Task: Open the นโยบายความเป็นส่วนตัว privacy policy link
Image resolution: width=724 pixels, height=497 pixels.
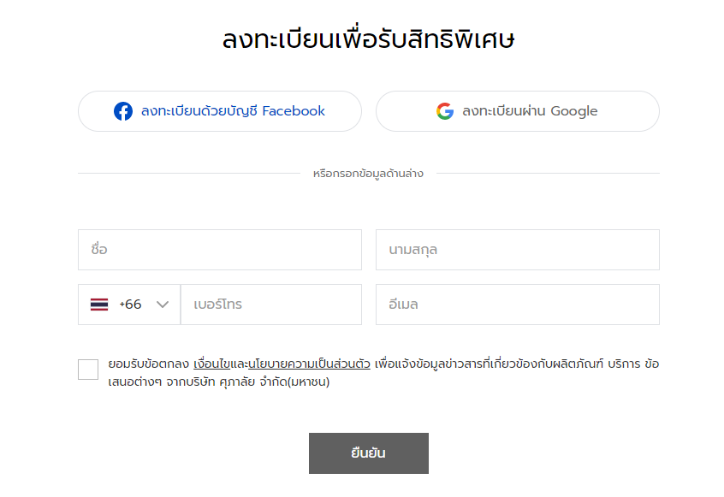Action: 309,364
